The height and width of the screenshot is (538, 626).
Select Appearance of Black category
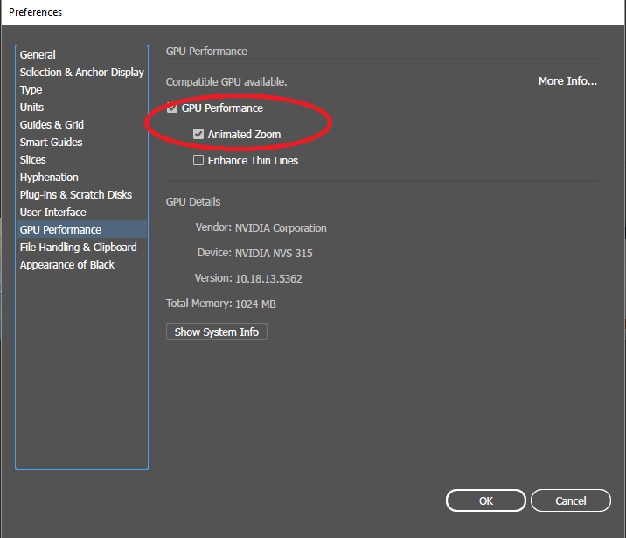81,265
